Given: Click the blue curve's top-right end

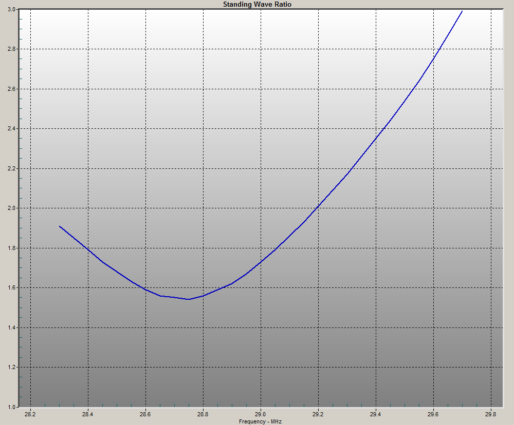Looking at the screenshot, I should pos(462,12).
